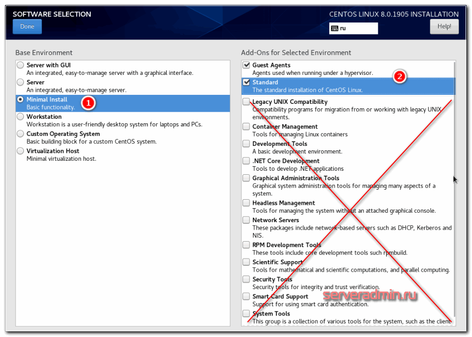Click 'Minimal virtualization host.' text

[61, 159]
